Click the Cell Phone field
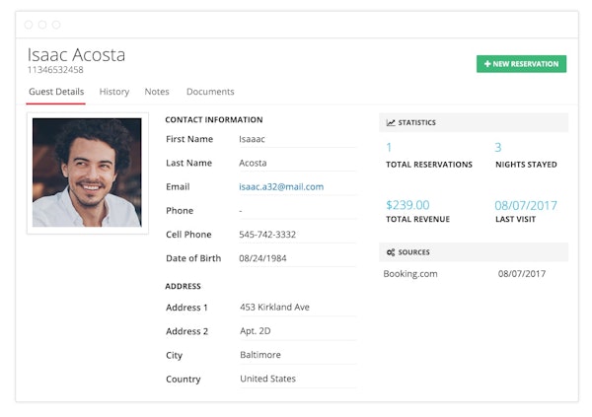Image resolution: width=592 pixels, height=417 pixels. 296,235
